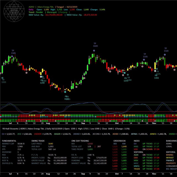177x177 pixels.
Task: Click swing Market Value 91,840,000.00
Action: [x=60, y=163]
